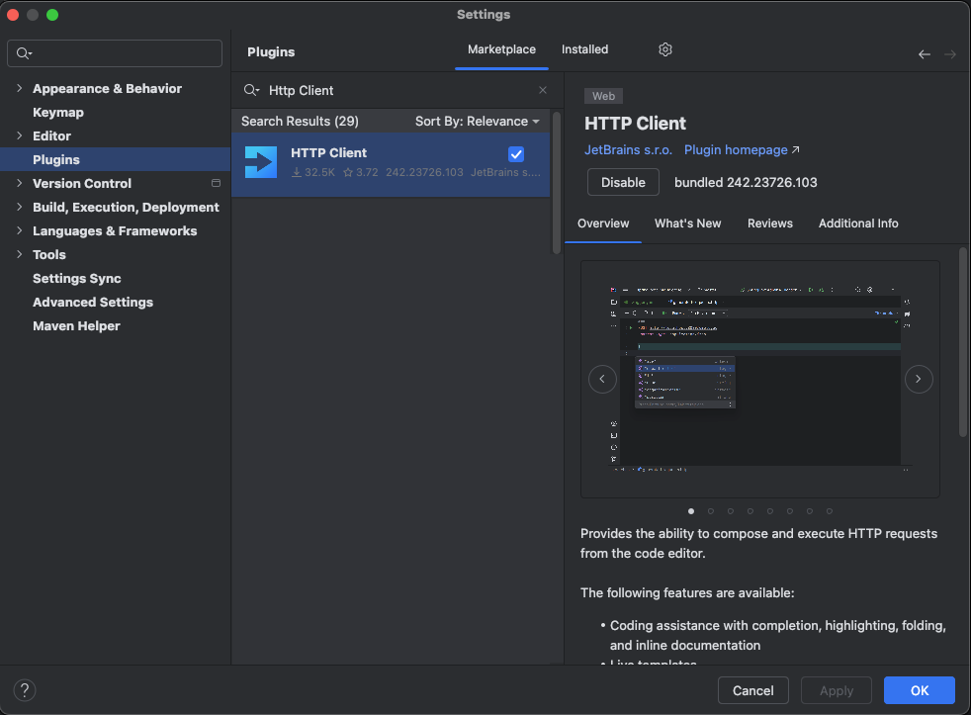Viewport: 971px width, 715px height.
Task: Click the plugin screenshot preview image
Action: [x=759, y=379]
